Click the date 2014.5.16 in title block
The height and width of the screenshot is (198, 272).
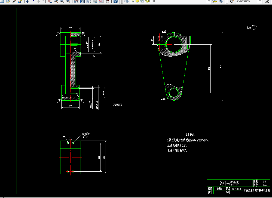coord(237,188)
